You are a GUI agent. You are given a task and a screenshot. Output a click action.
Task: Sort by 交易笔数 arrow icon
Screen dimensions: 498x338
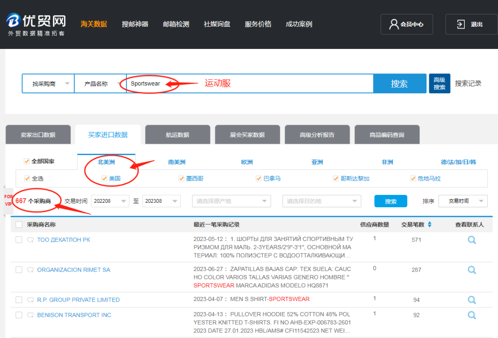430,225
